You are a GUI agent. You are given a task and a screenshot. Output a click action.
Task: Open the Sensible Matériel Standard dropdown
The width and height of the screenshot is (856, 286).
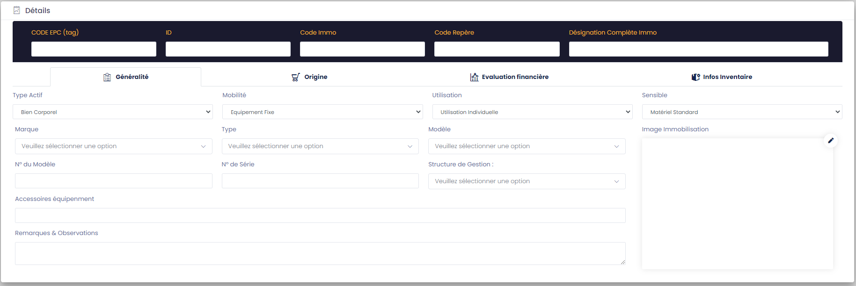point(742,112)
